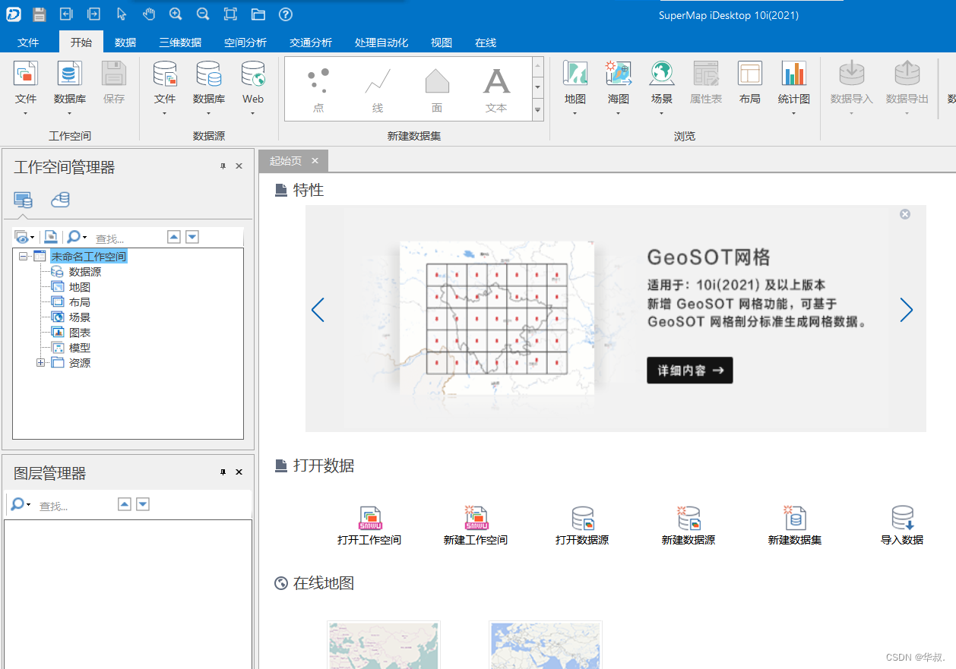956x669 pixels.
Task: Open workspace manager search type dropdown
Action: 84,238
